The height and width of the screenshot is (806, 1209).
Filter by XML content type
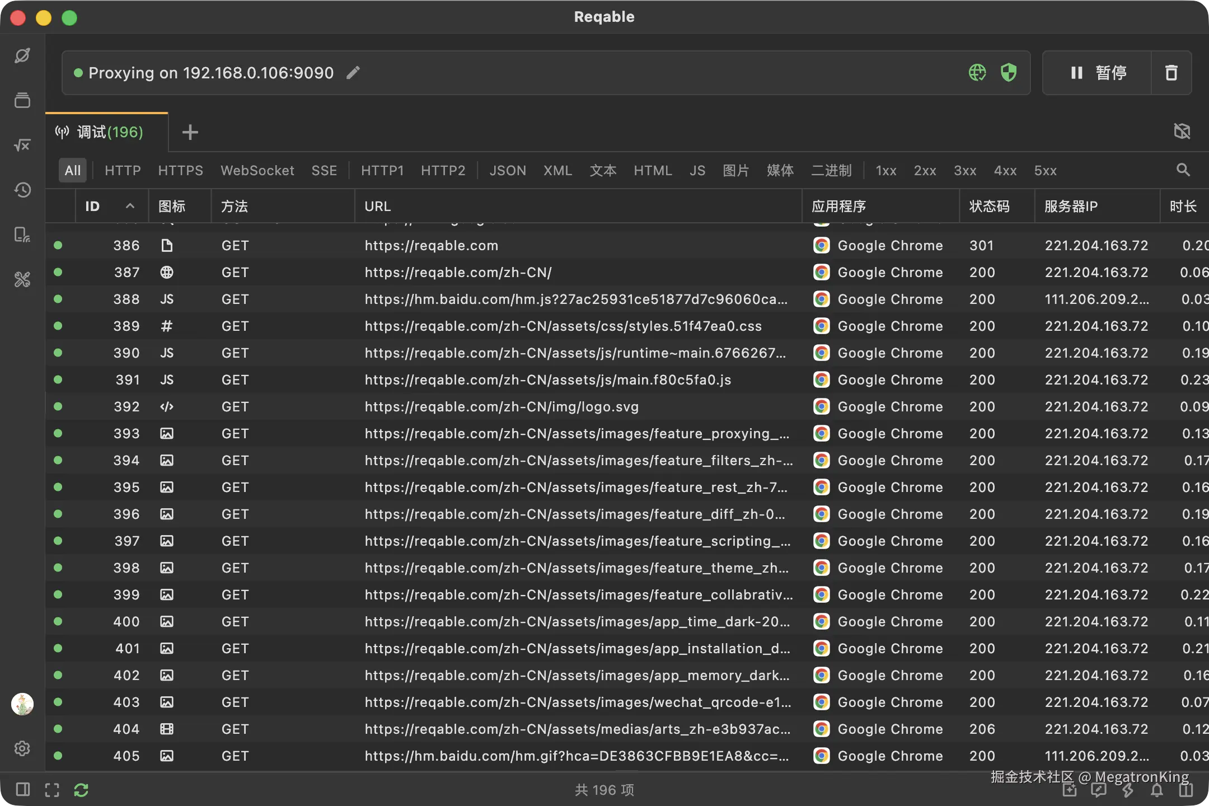coord(558,171)
